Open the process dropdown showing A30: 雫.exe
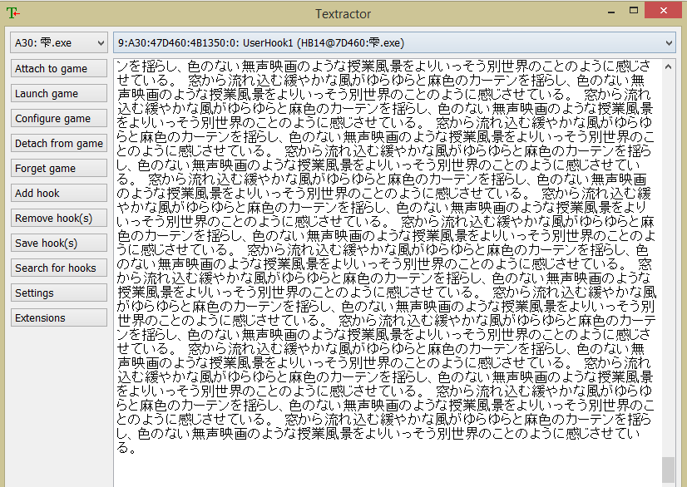This screenshot has height=487, width=687. [59, 43]
